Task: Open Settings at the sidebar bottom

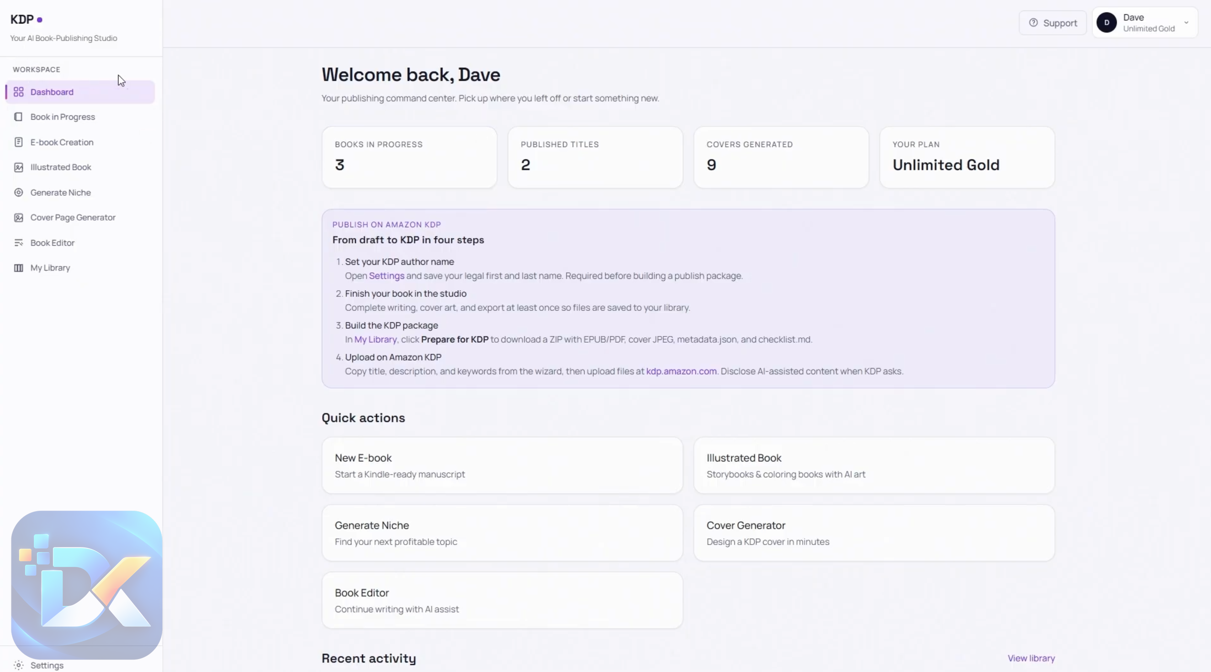Action: (80, 665)
